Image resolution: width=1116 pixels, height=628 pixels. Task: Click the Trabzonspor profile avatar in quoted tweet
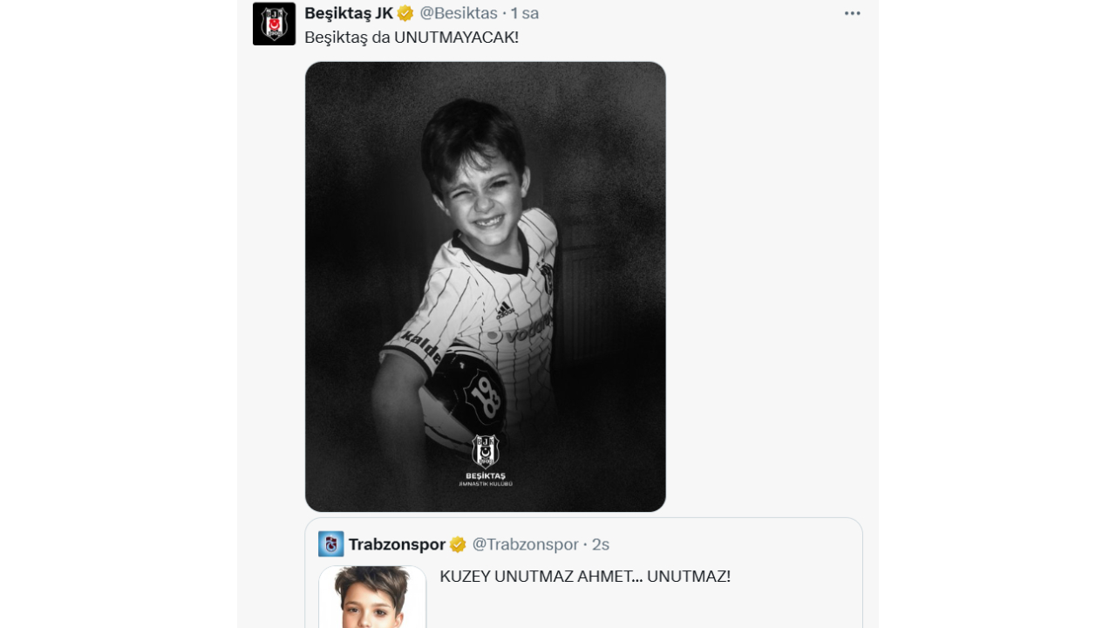[x=331, y=544]
